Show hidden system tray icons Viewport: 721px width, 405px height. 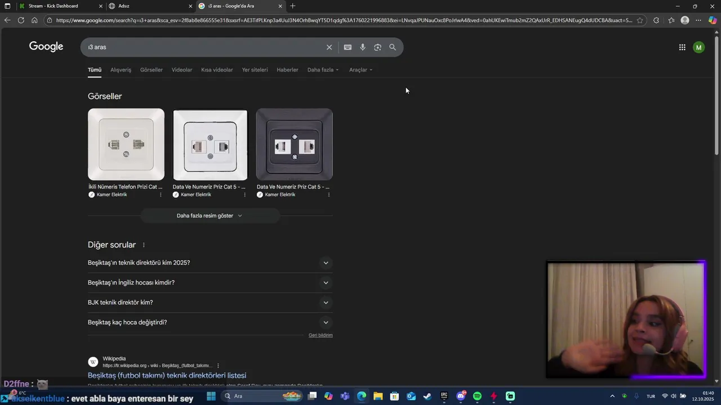[612, 396]
